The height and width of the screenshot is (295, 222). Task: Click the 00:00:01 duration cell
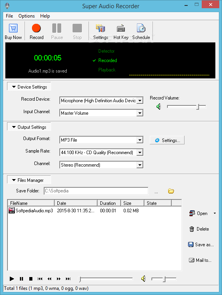[108, 211]
